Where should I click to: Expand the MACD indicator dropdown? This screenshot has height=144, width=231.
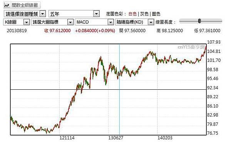pyautogui.click(x=110, y=22)
